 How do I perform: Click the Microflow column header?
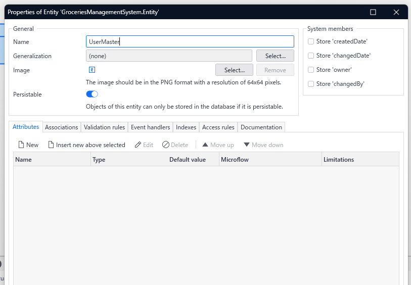270,160
